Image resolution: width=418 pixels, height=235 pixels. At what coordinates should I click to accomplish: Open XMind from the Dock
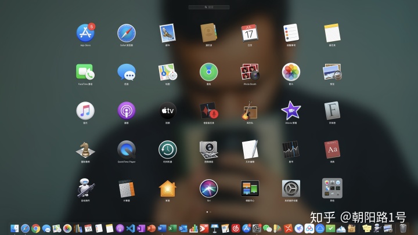[x=288, y=229]
